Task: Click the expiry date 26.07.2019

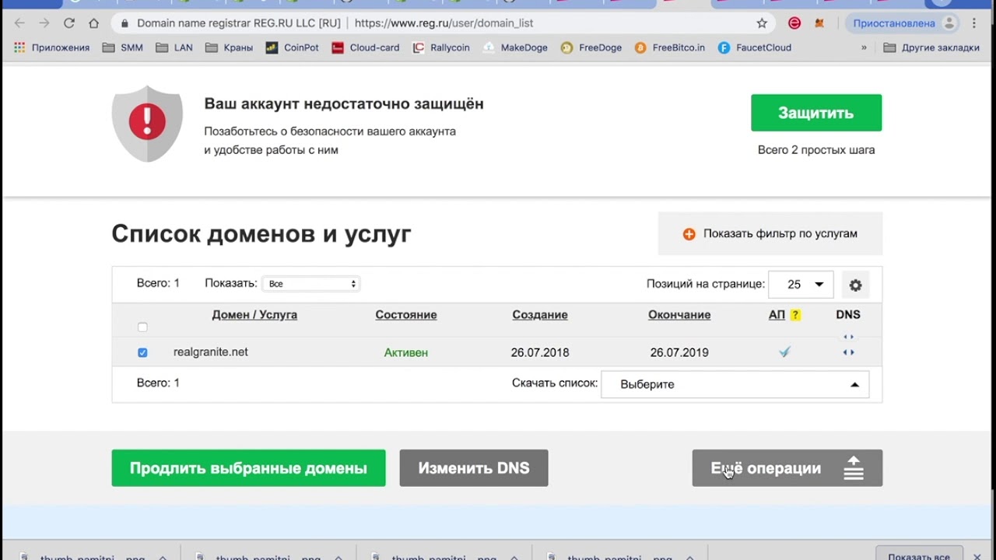Action: coord(679,352)
